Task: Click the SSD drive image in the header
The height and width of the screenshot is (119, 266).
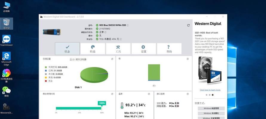Action: [x=52, y=32]
